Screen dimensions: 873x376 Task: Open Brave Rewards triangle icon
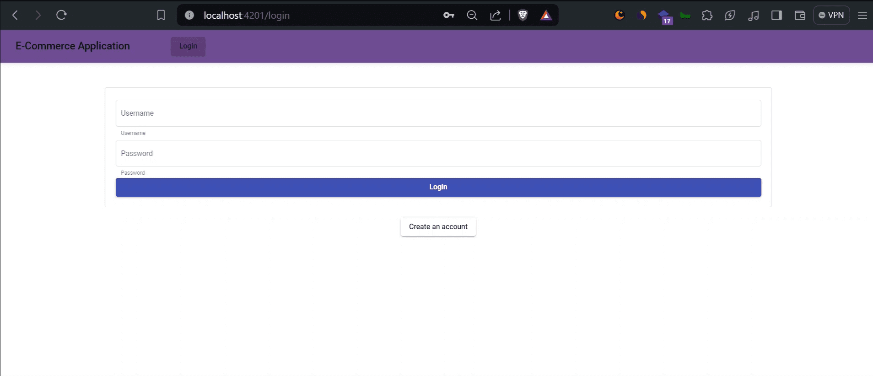coord(546,16)
